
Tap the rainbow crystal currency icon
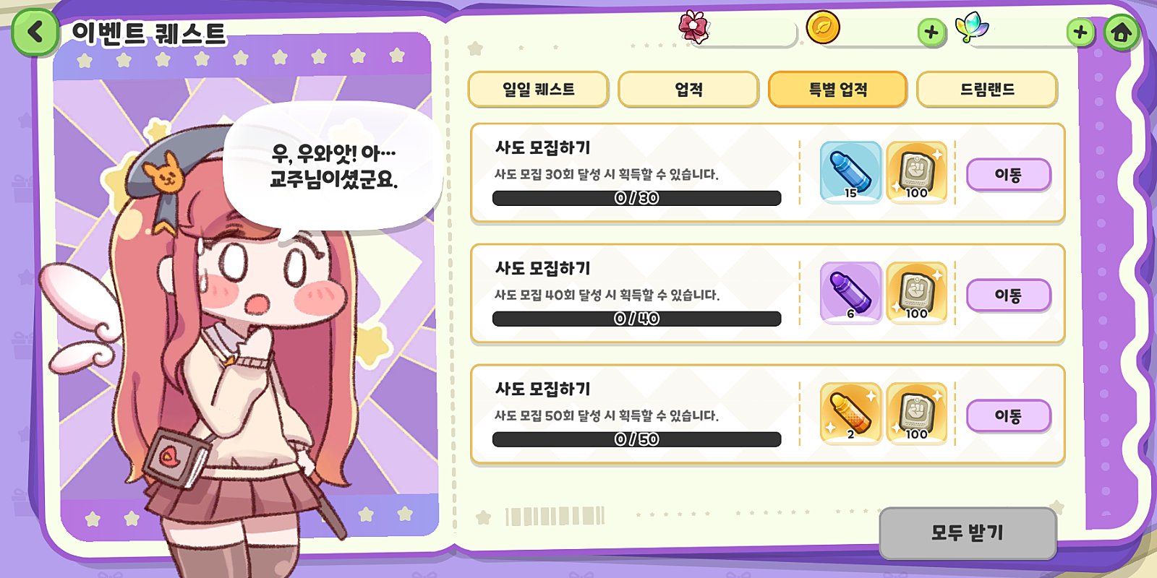(x=971, y=27)
